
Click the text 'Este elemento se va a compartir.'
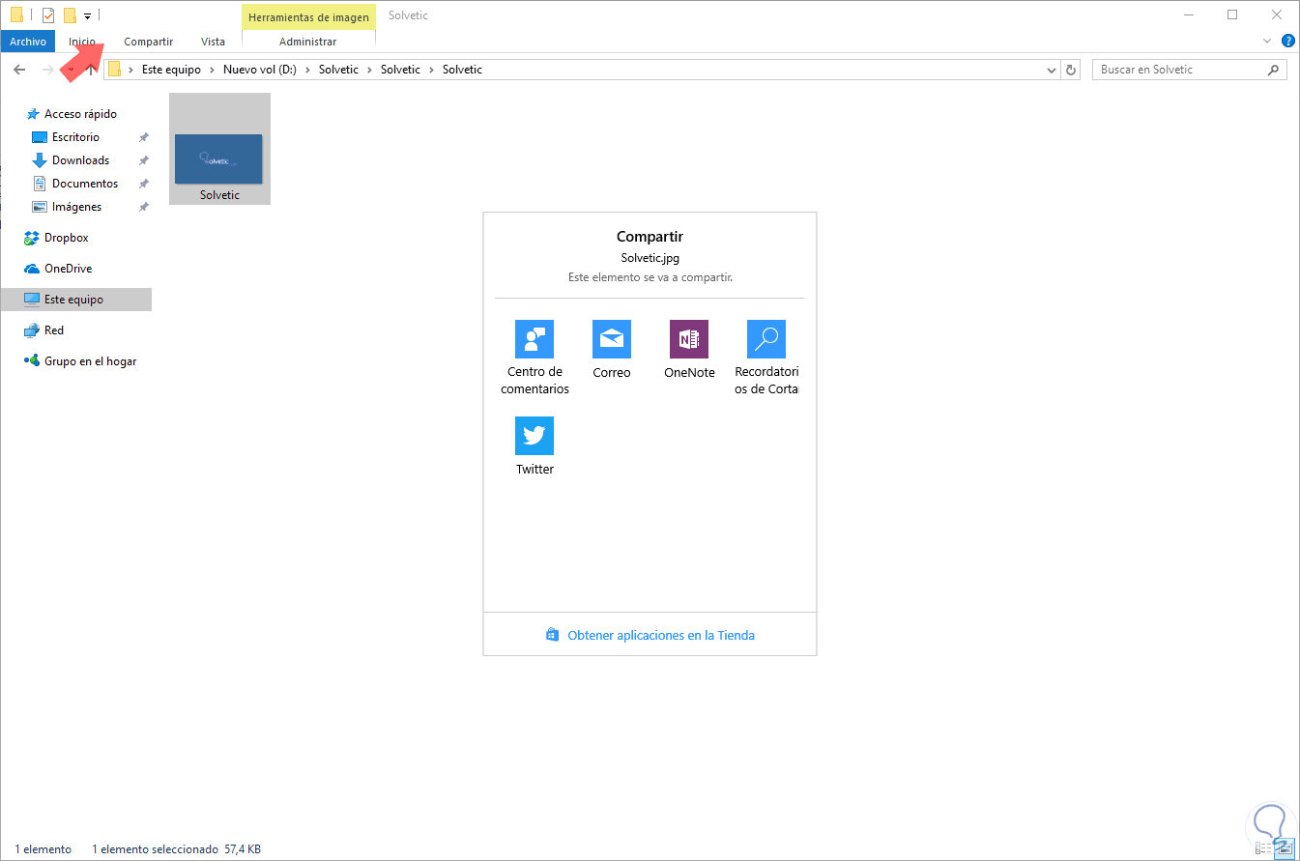[650, 277]
